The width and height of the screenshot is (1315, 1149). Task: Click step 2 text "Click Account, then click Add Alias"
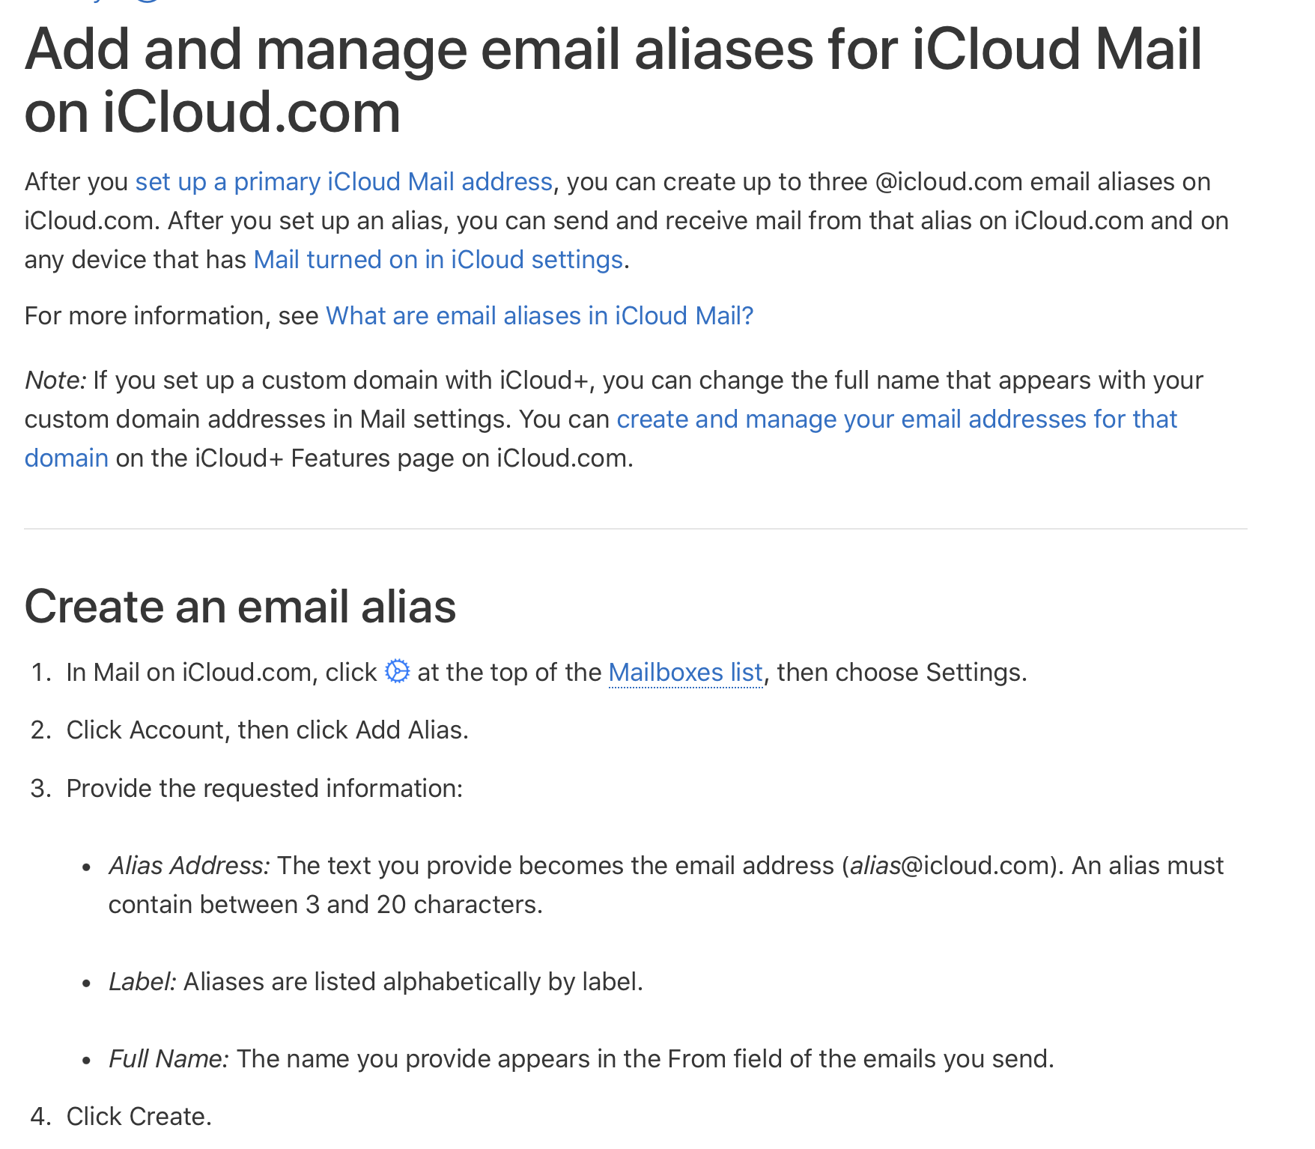coord(267,730)
